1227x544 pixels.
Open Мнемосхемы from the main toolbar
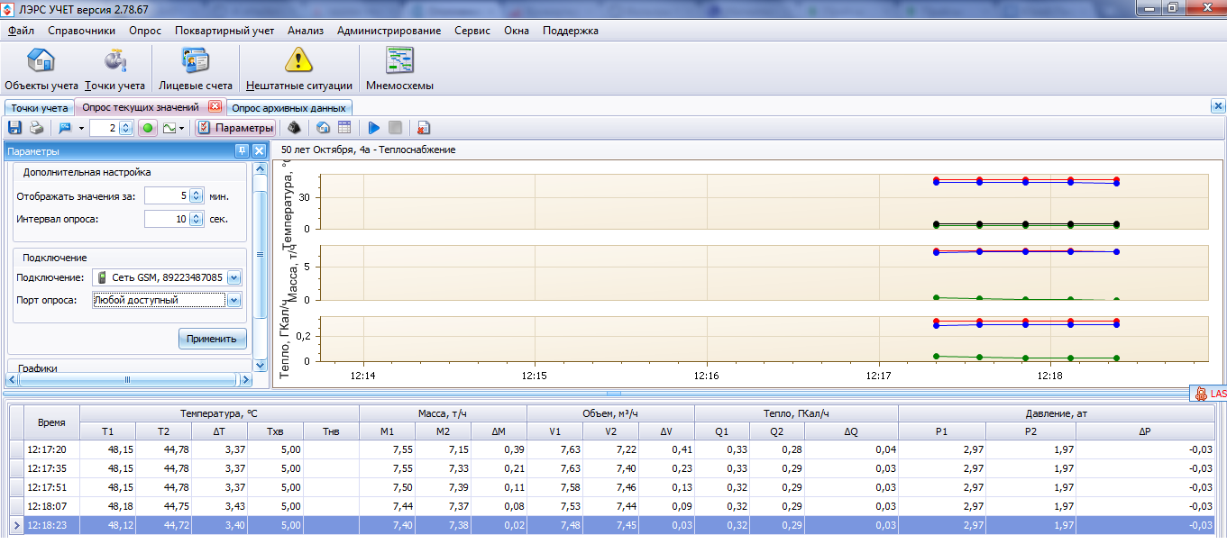[399, 69]
